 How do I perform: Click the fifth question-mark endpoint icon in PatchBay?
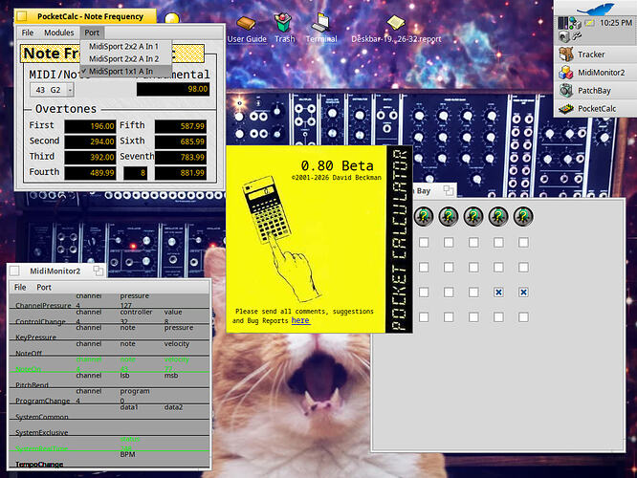523,216
